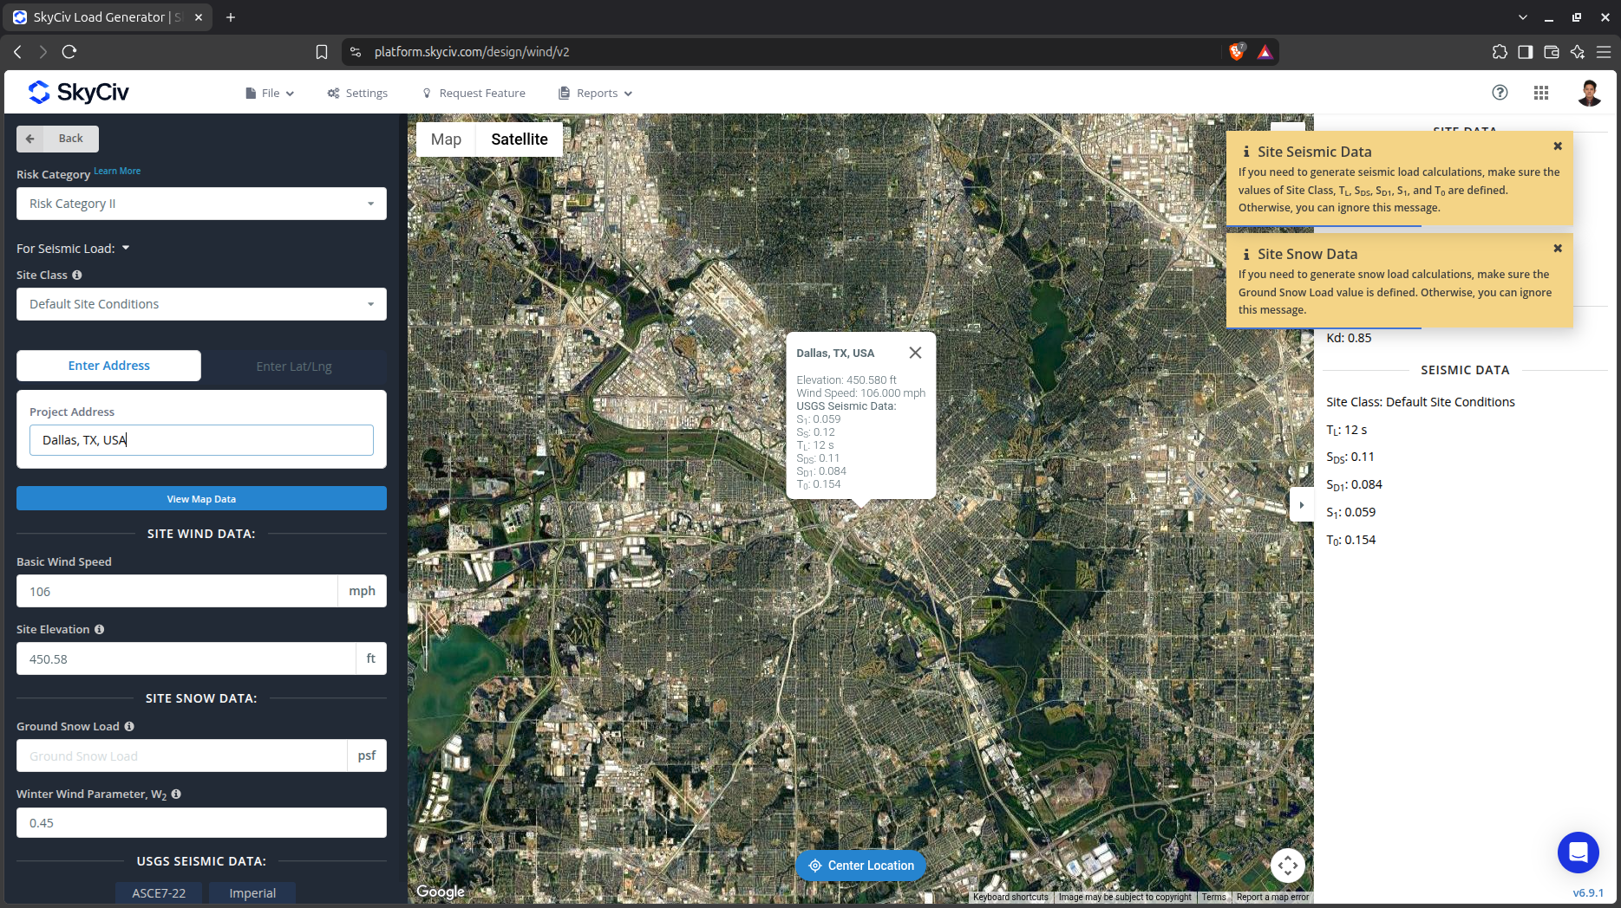Screen dimensions: 1621x908
Task: Open Site Class dropdown
Action: click(x=201, y=304)
